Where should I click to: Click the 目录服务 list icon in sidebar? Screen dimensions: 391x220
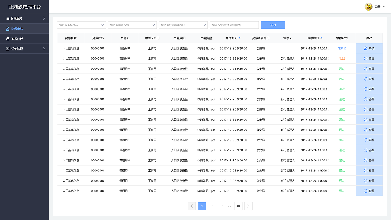8,18
